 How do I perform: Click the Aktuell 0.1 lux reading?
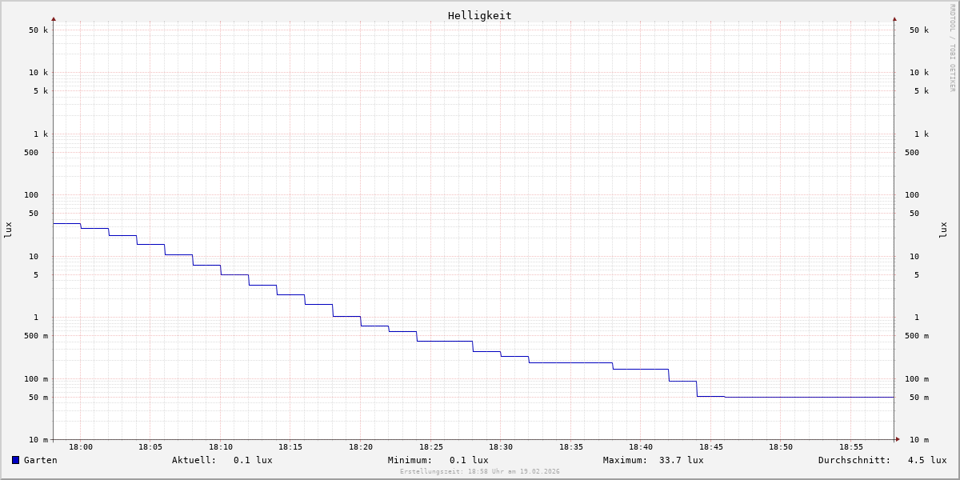point(222,460)
